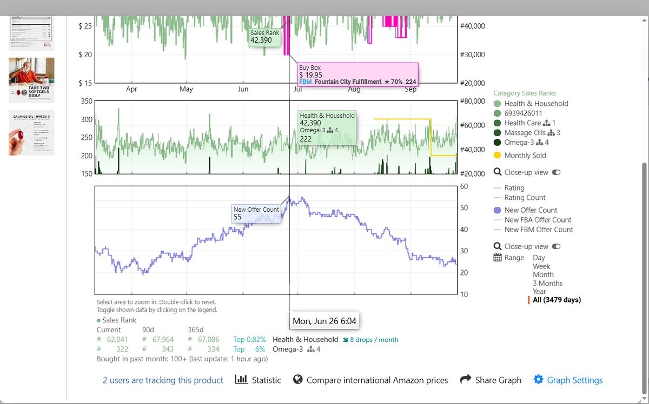Image resolution: width=649 pixels, height=404 pixels.
Task: Select the 3 Months range option
Action: point(547,283)
